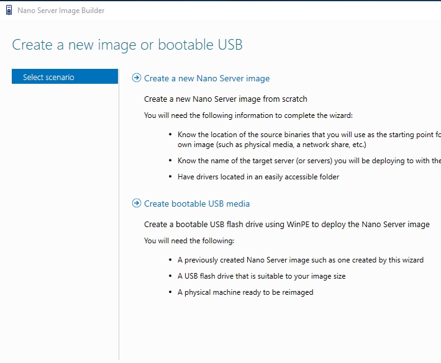Click the bootable USB flash drive using WinPE description
Viewport: 441px width, 363px height.
(x=286, y=224)
